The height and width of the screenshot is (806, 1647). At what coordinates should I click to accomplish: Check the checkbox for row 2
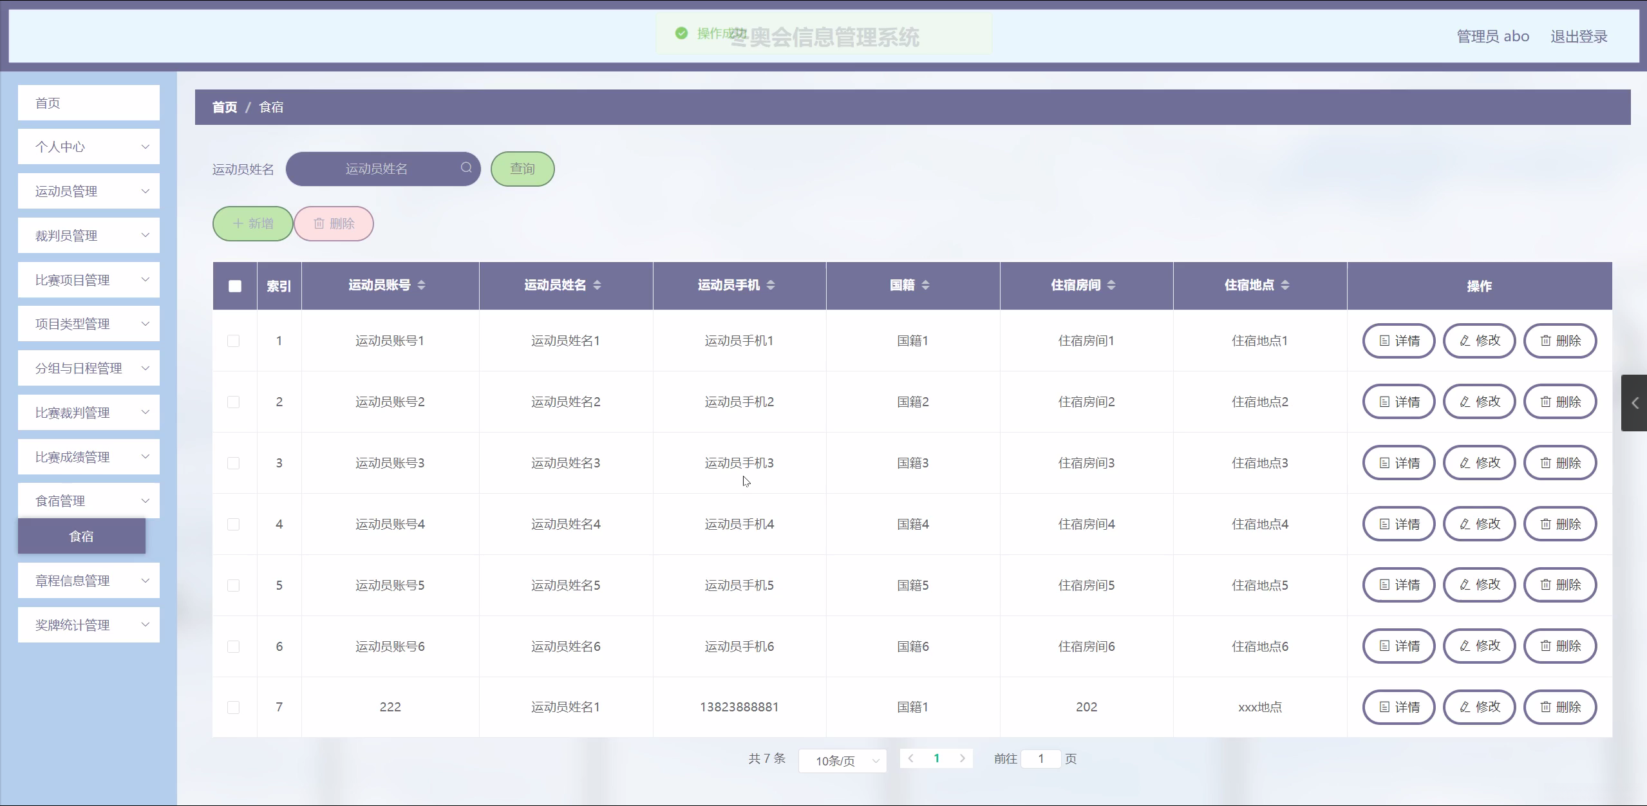pyautogui.click(x=234, y=402)
